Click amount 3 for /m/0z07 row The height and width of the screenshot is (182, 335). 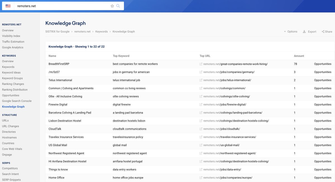tap(295, 72)
